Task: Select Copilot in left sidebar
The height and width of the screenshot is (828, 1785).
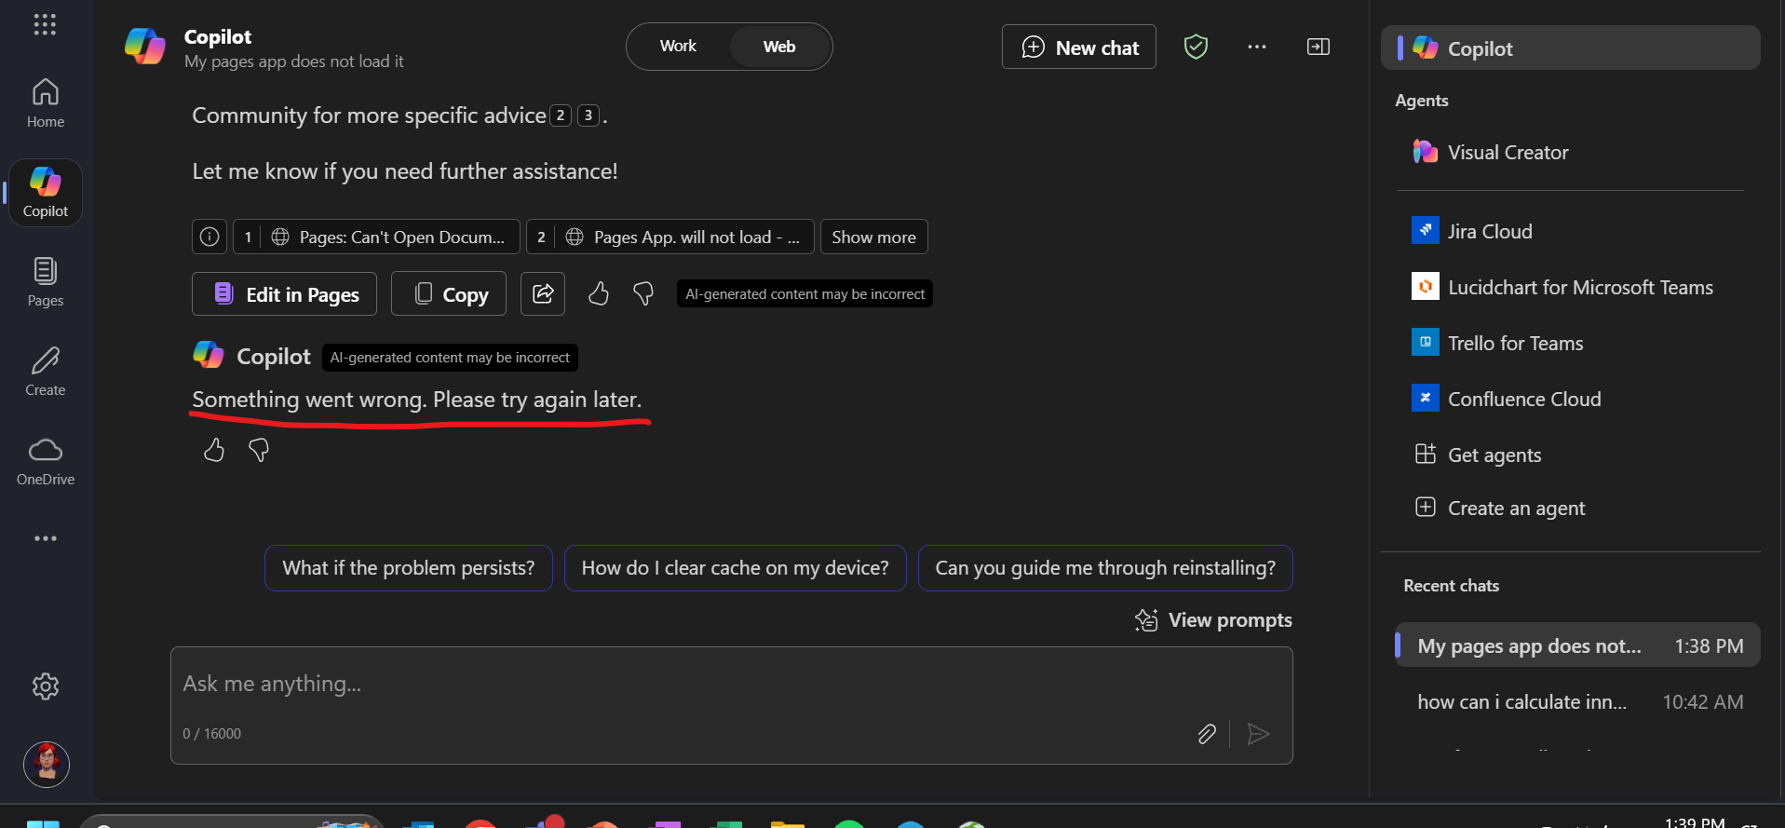Action: (46, 193)
